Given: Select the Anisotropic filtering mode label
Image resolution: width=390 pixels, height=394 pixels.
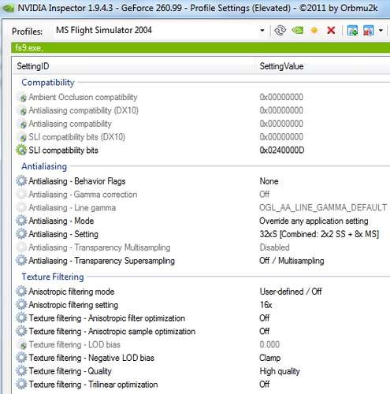Looking at the screenshot, I should tap(72, 292).
